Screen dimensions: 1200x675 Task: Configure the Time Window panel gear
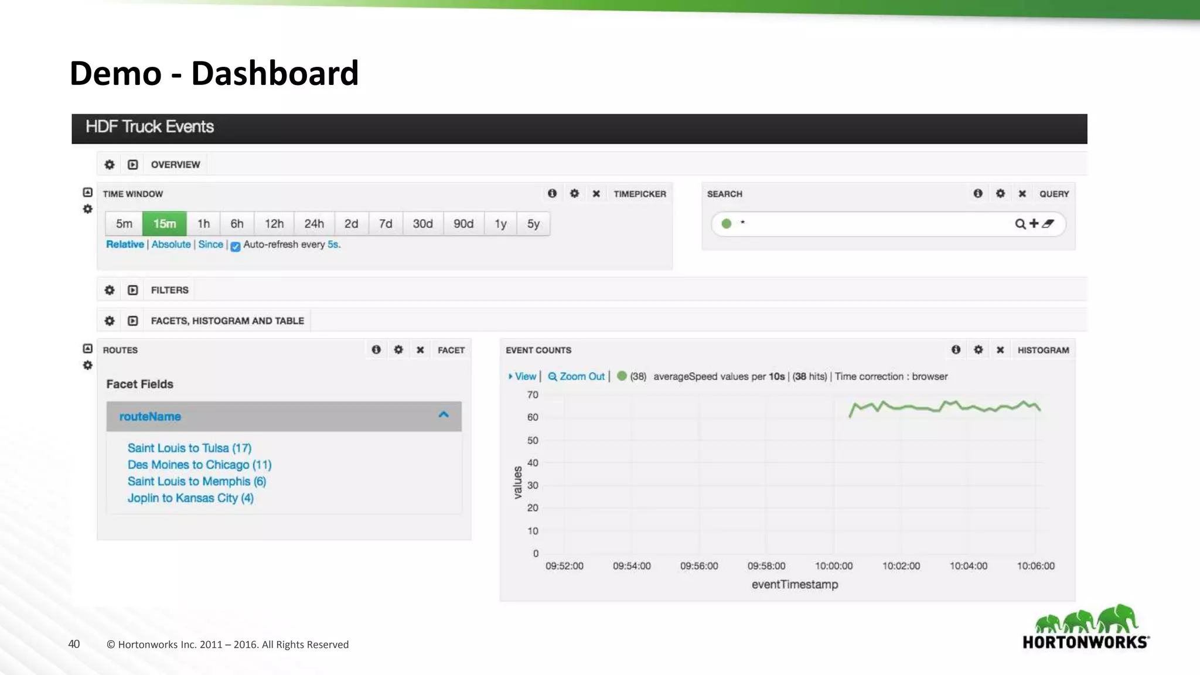click(574, 193)
